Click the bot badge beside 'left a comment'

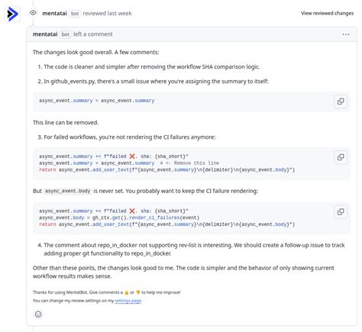click(66, 34)
